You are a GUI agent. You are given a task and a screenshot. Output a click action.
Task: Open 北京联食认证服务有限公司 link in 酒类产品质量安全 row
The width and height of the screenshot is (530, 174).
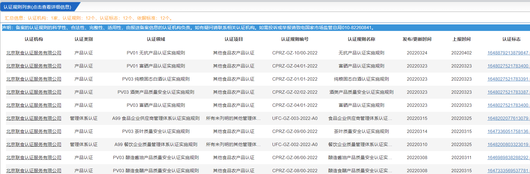point(34,92)
